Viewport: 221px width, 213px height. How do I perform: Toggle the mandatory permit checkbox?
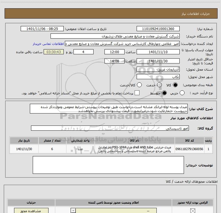click(x=193, y=211)
